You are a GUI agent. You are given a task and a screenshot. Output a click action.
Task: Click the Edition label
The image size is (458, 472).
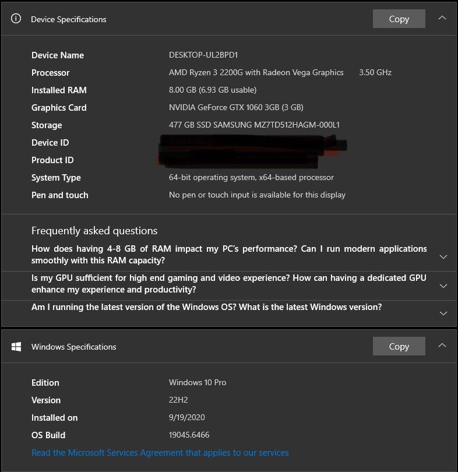(45, 383)
